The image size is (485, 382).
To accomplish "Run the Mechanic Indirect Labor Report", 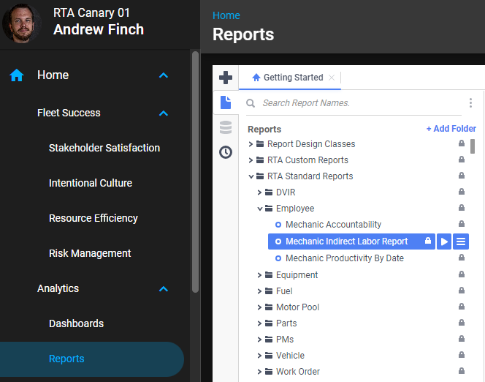I will (444, 241).
